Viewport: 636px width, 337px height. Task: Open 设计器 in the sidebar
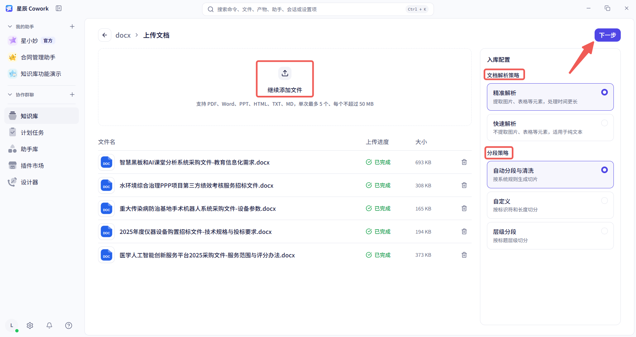pos(42,182)
